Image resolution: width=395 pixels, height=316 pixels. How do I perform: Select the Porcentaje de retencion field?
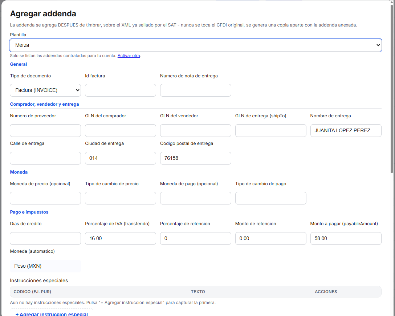[x=195, y=238]
